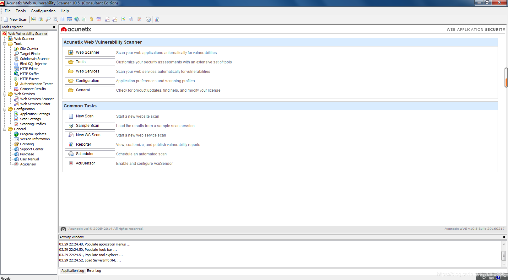
Task: Select Authentication Tester tree item
Action: (x=36, y=84)
